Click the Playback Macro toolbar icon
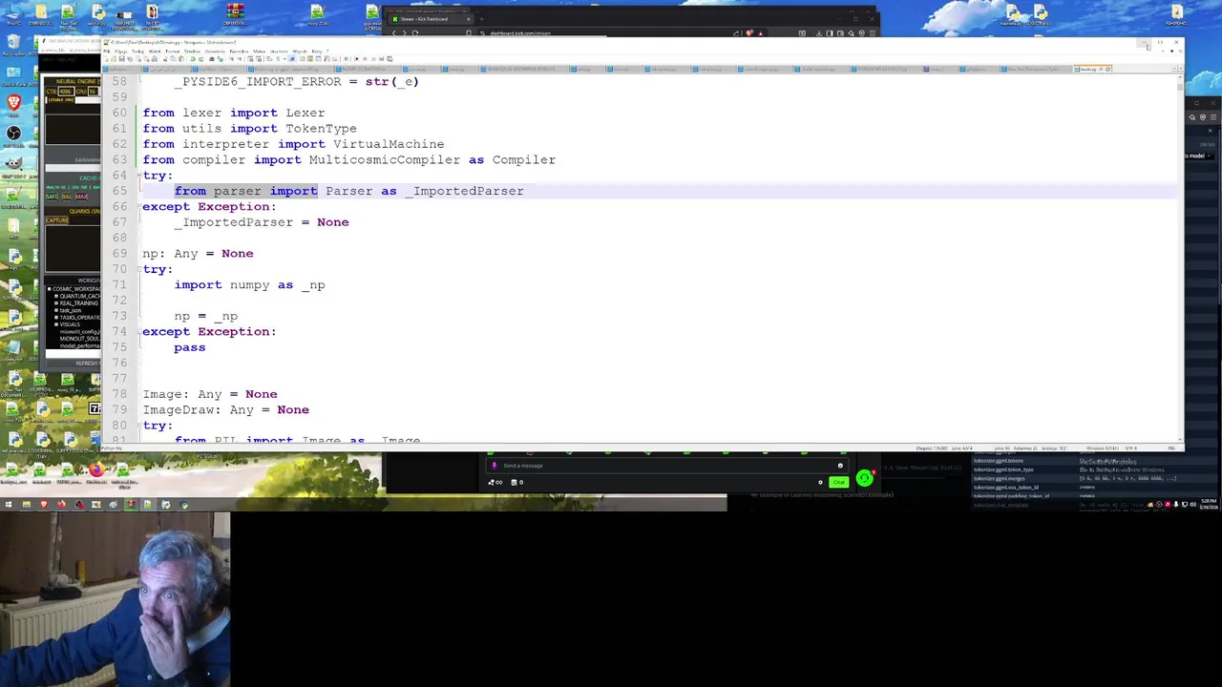The width and height of the screenshot is (1222, 687). coord(373,59)
